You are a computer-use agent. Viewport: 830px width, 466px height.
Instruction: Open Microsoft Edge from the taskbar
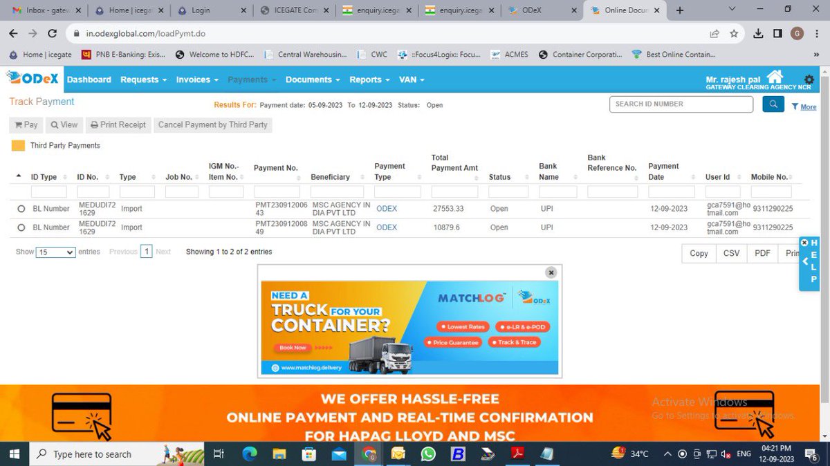pyautogui.click(x=249, y=454)
